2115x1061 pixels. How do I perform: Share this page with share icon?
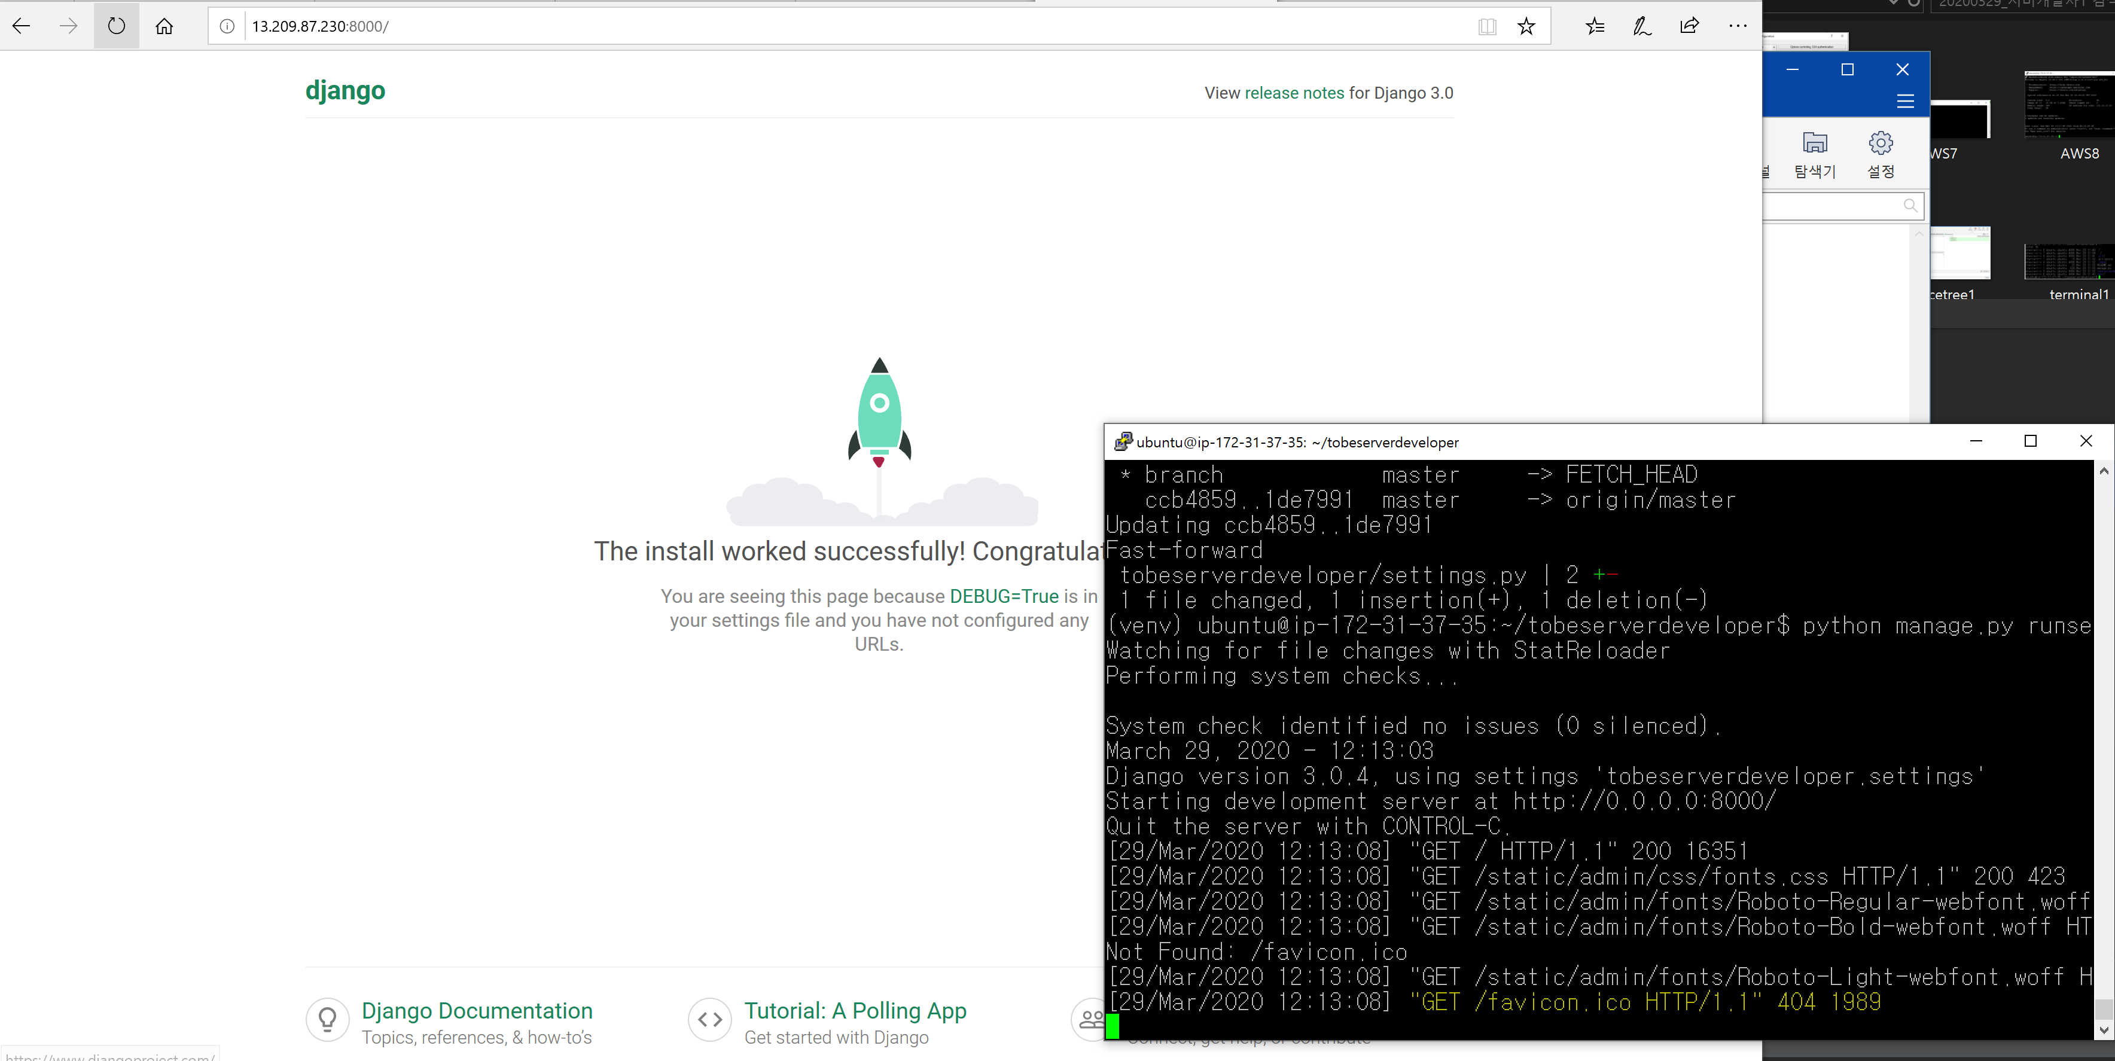(1689, 26)
